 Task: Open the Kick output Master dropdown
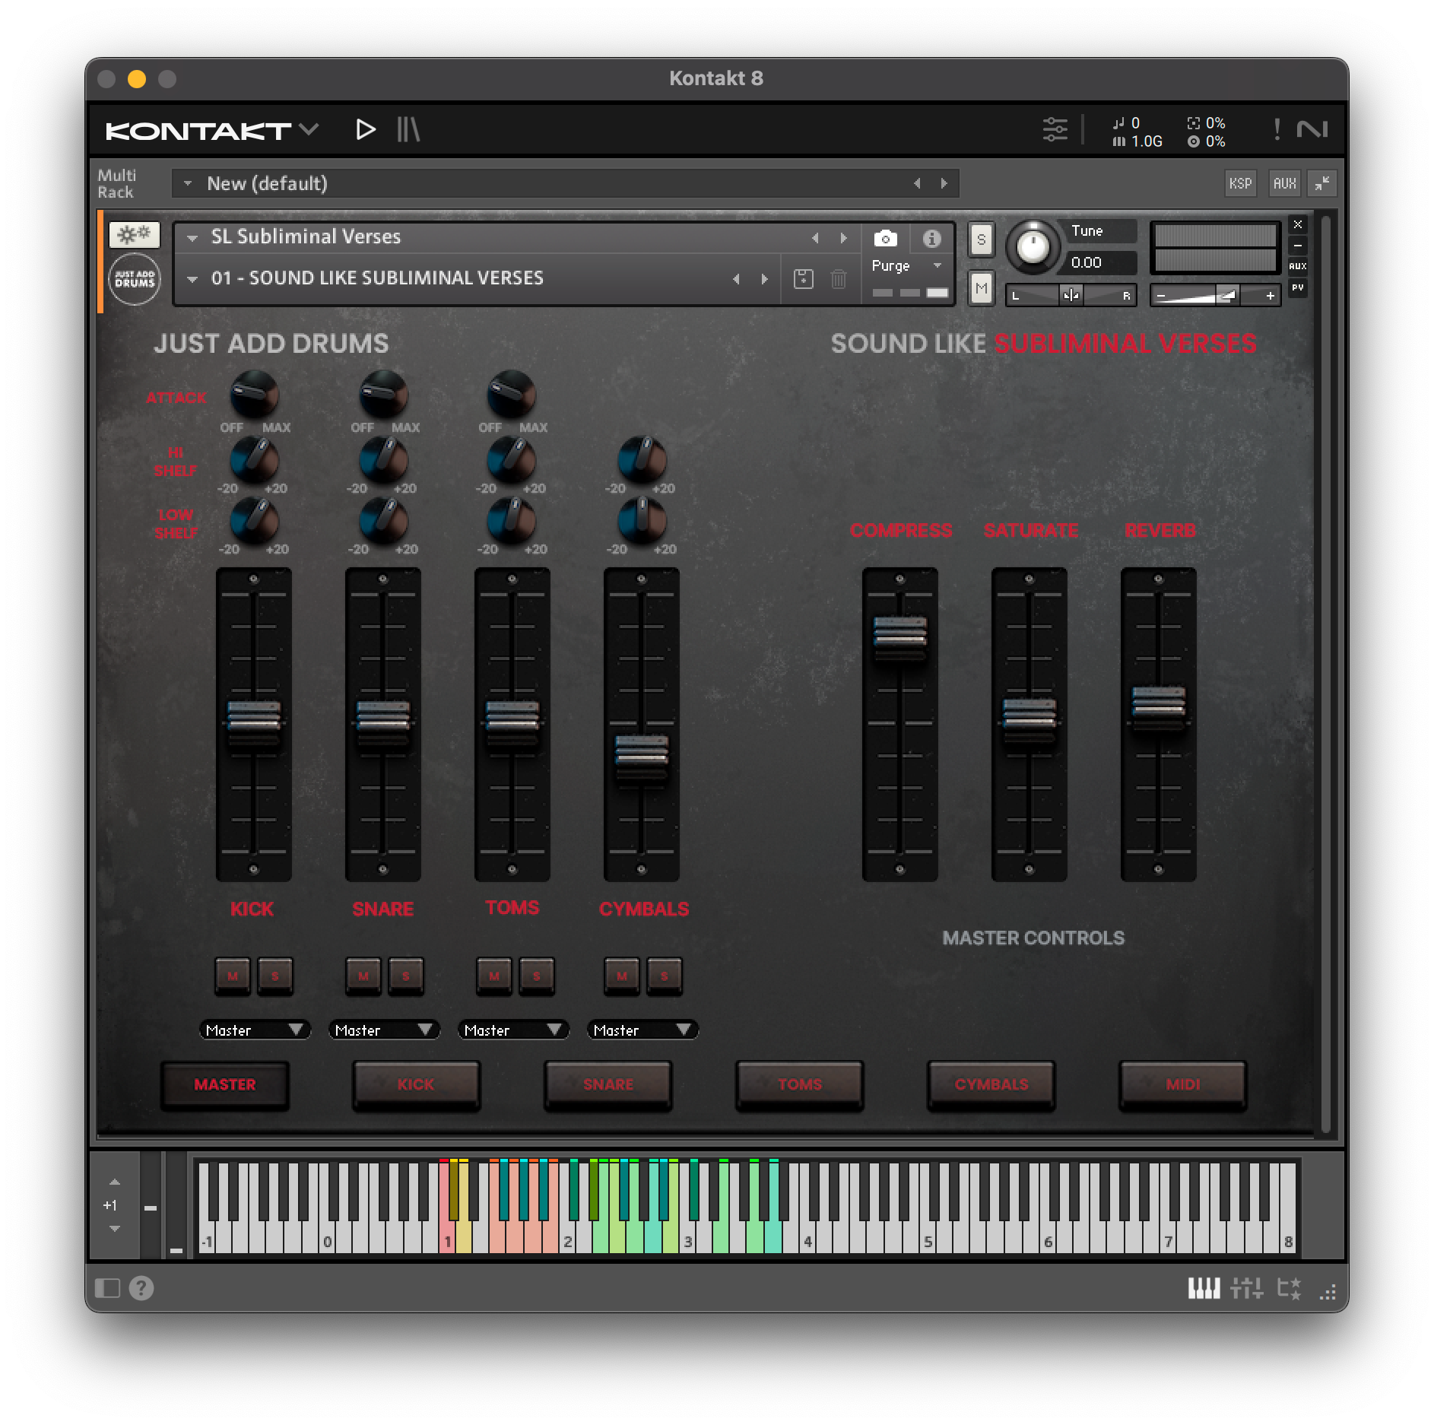pos(255,1030)
